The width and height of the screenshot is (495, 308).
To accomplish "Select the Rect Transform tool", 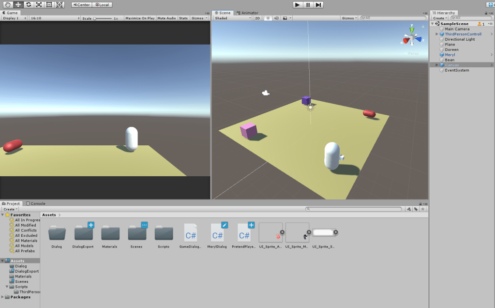I will coord(49,5).
